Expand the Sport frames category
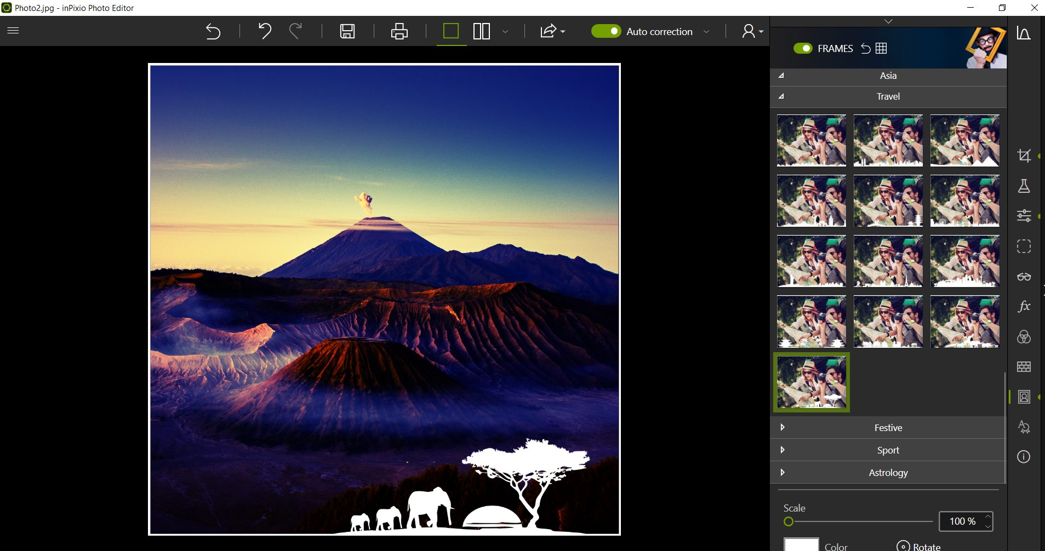 click(888, 450)
